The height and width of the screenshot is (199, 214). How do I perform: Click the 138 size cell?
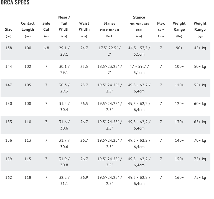coord(9,48)
